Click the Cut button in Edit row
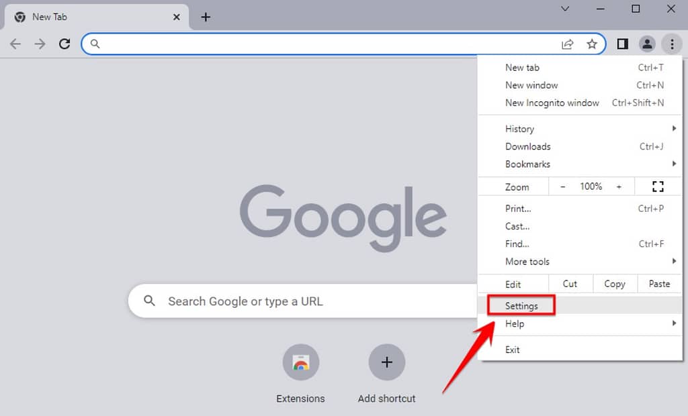Image resolution: width=688 pixels, height=416 pixels. pyautogui.click(x=570, y=284)
